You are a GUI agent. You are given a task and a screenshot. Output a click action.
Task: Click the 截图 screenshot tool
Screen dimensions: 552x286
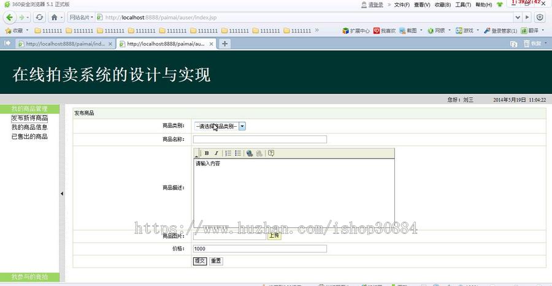click(x=408, y=31)
